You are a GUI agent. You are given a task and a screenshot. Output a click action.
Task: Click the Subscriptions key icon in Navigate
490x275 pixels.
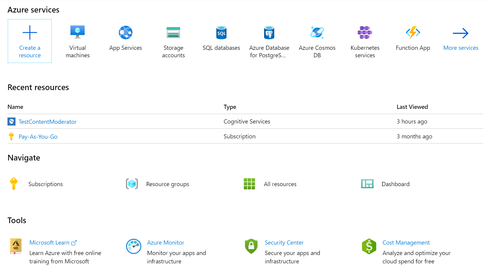pyautogui.click(x=14, y=184)
